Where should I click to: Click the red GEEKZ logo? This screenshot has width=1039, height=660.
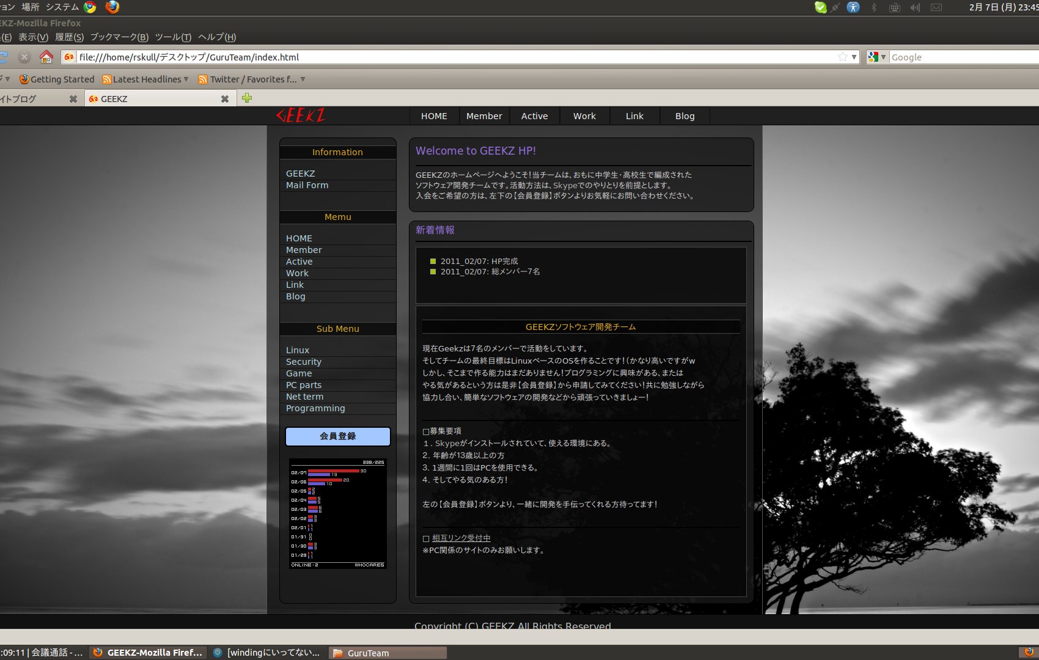(300, 116)
